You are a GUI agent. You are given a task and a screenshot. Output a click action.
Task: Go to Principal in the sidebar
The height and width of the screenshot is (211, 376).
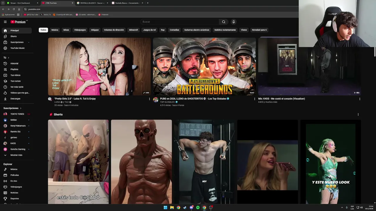pyautogui.click(x=16, y=30)
